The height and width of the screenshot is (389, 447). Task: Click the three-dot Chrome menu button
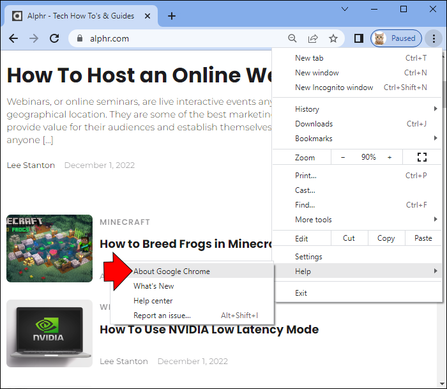click(434, 38)
